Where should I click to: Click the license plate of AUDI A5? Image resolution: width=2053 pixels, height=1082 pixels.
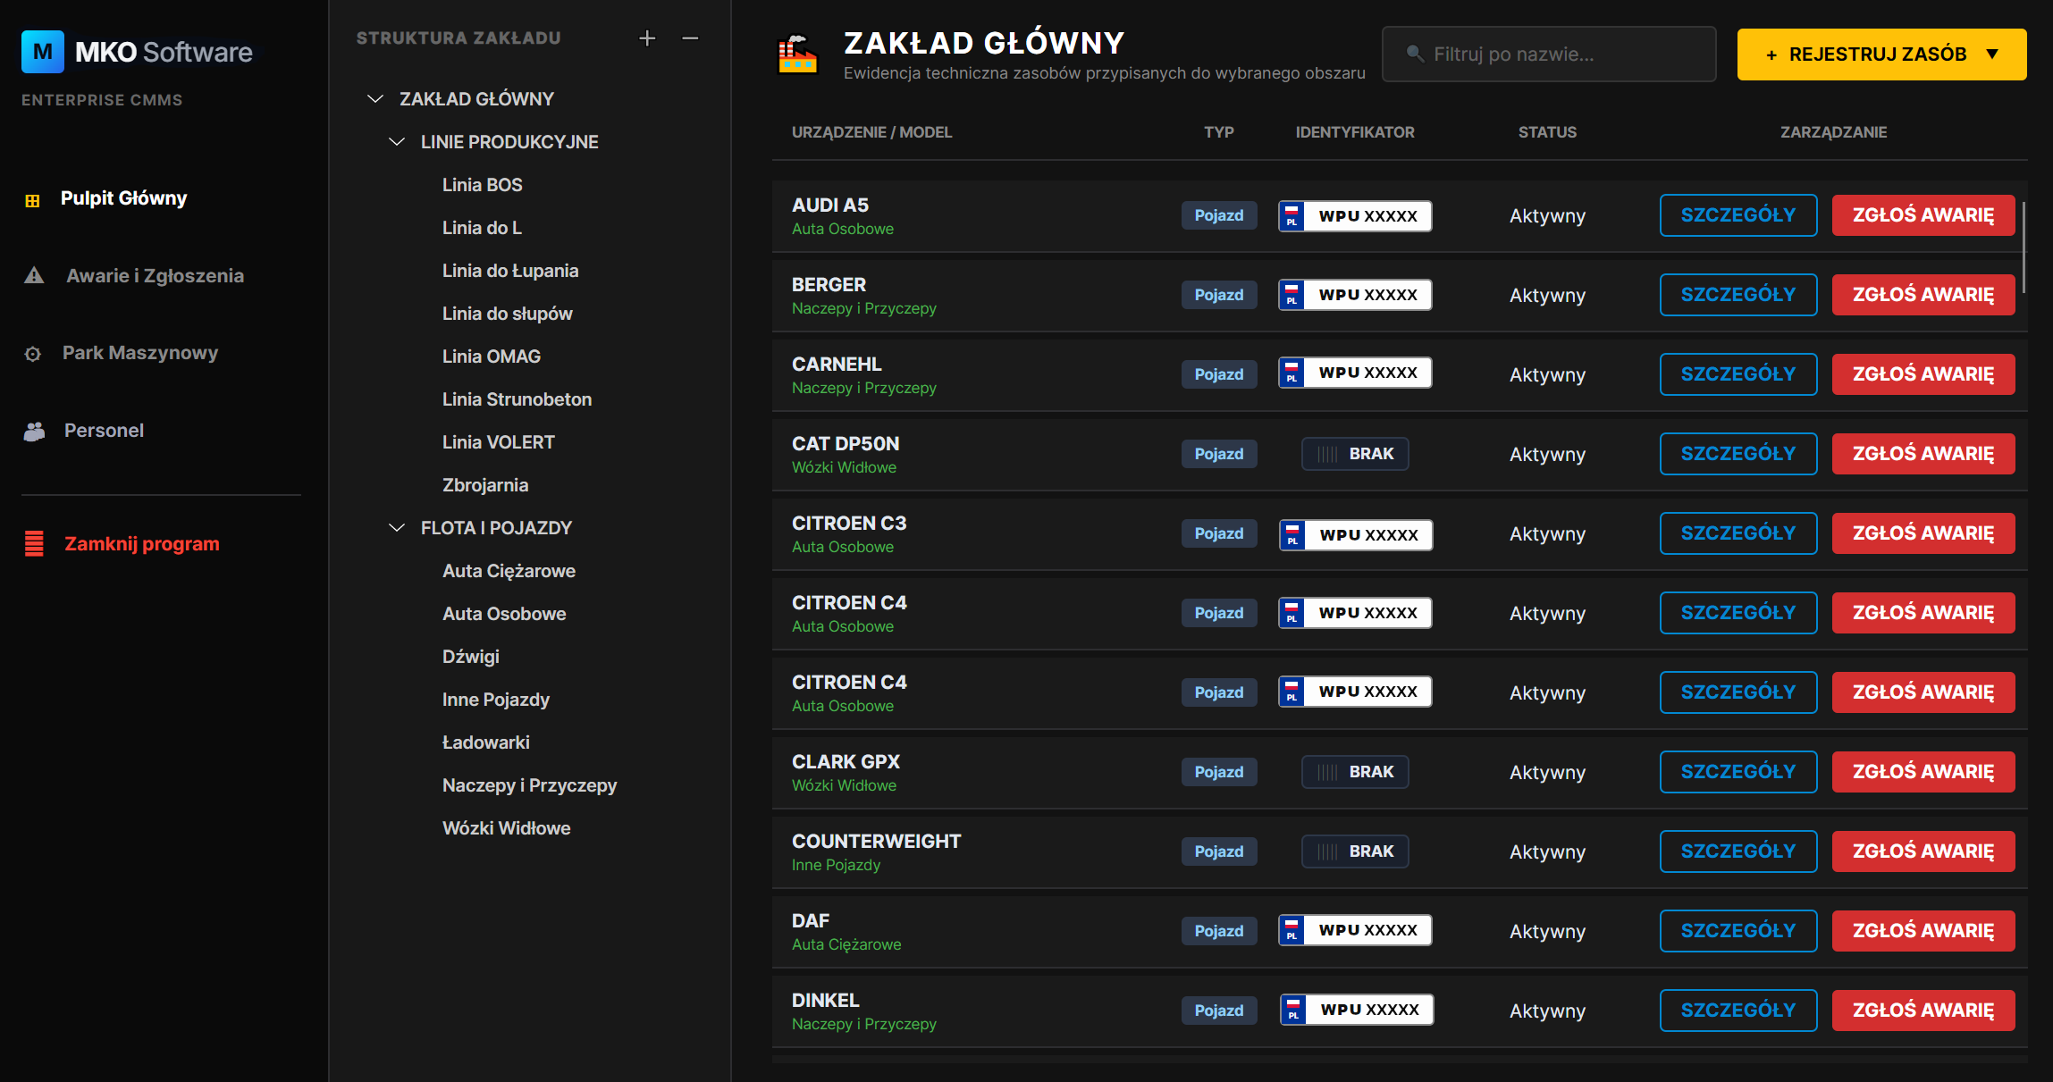1355,215
